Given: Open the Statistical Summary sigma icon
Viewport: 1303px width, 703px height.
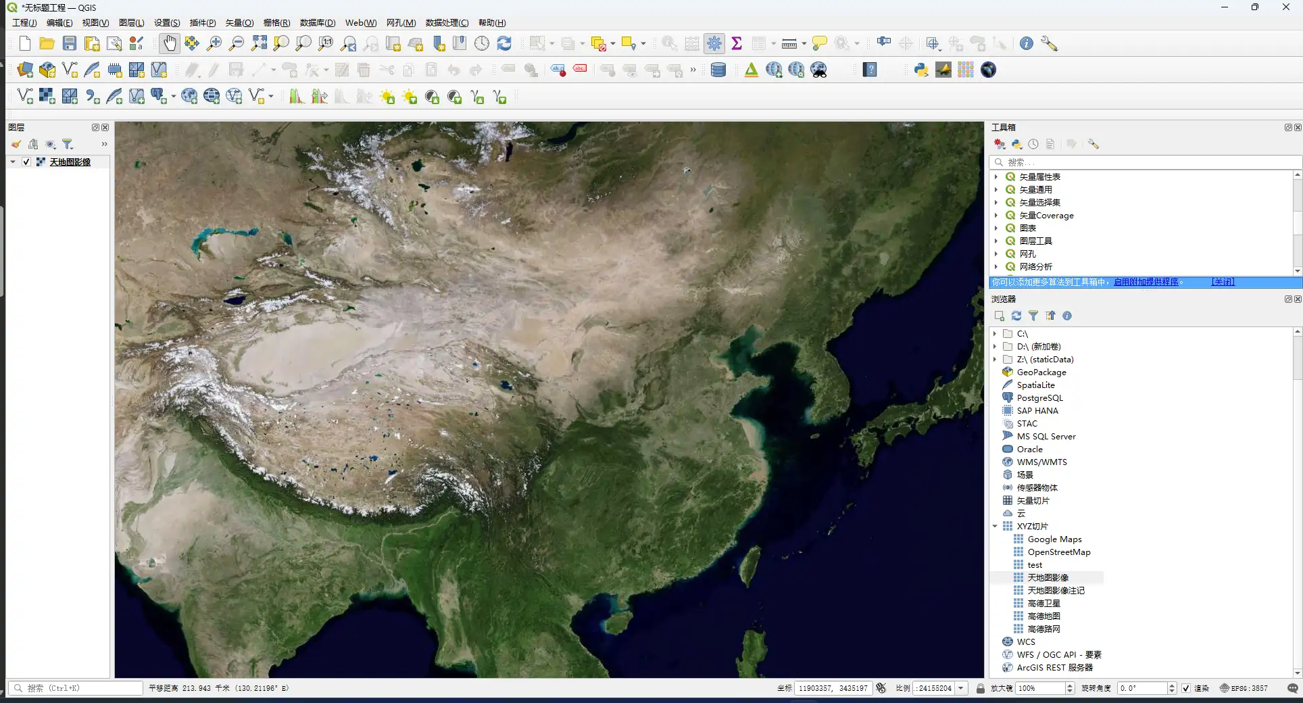Looking at the screenshot, I should pyautogui.click(x=737, y=44).
